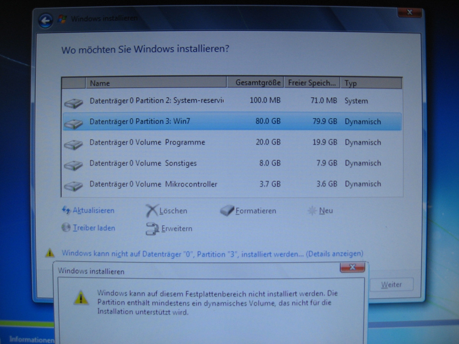Click Dynamisch type cell in Mikrocontroller row
459x344 pixels.
coord(363,184)
